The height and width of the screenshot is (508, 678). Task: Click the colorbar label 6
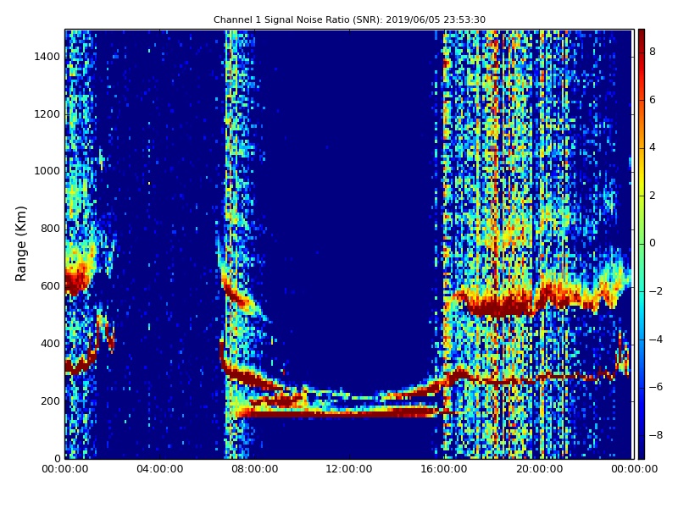click(653, 100)
